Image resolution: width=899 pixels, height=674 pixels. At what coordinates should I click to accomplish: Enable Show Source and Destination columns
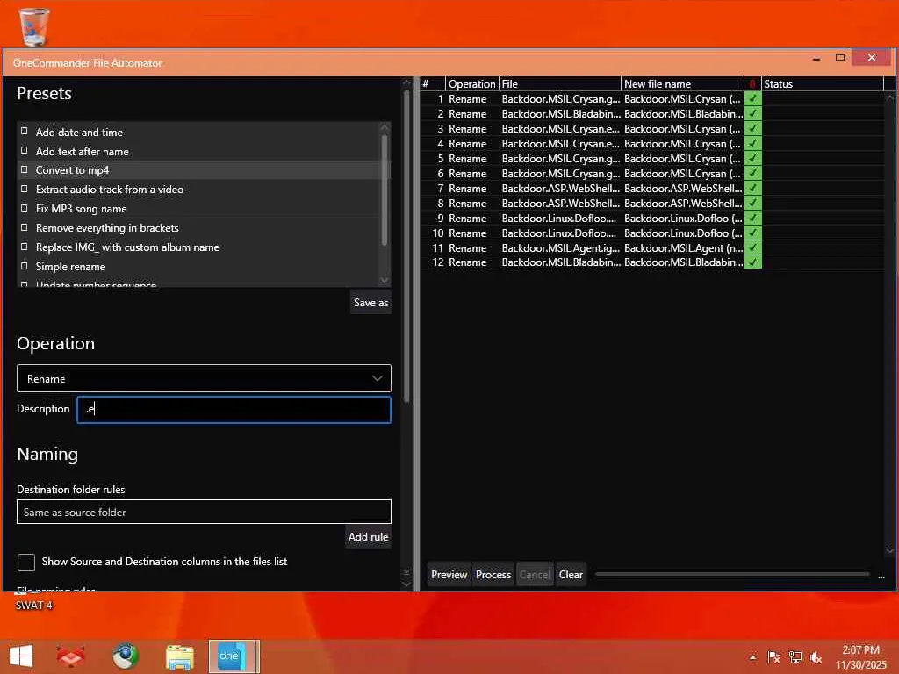tap(26, 563)
